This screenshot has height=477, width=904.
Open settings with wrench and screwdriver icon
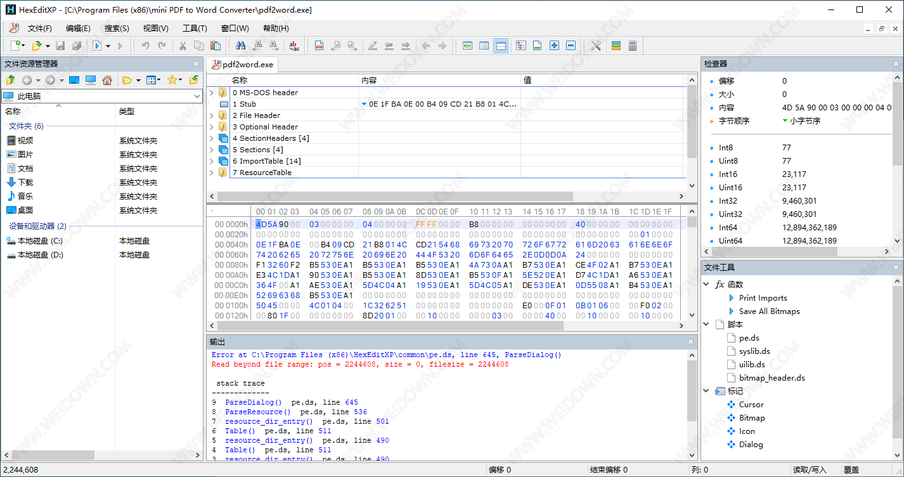[595, 46]
